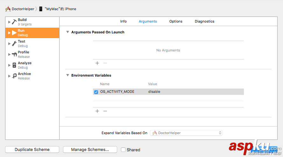
Task: Expand the Build action disclosure triangle
Action: coord(9,22)
